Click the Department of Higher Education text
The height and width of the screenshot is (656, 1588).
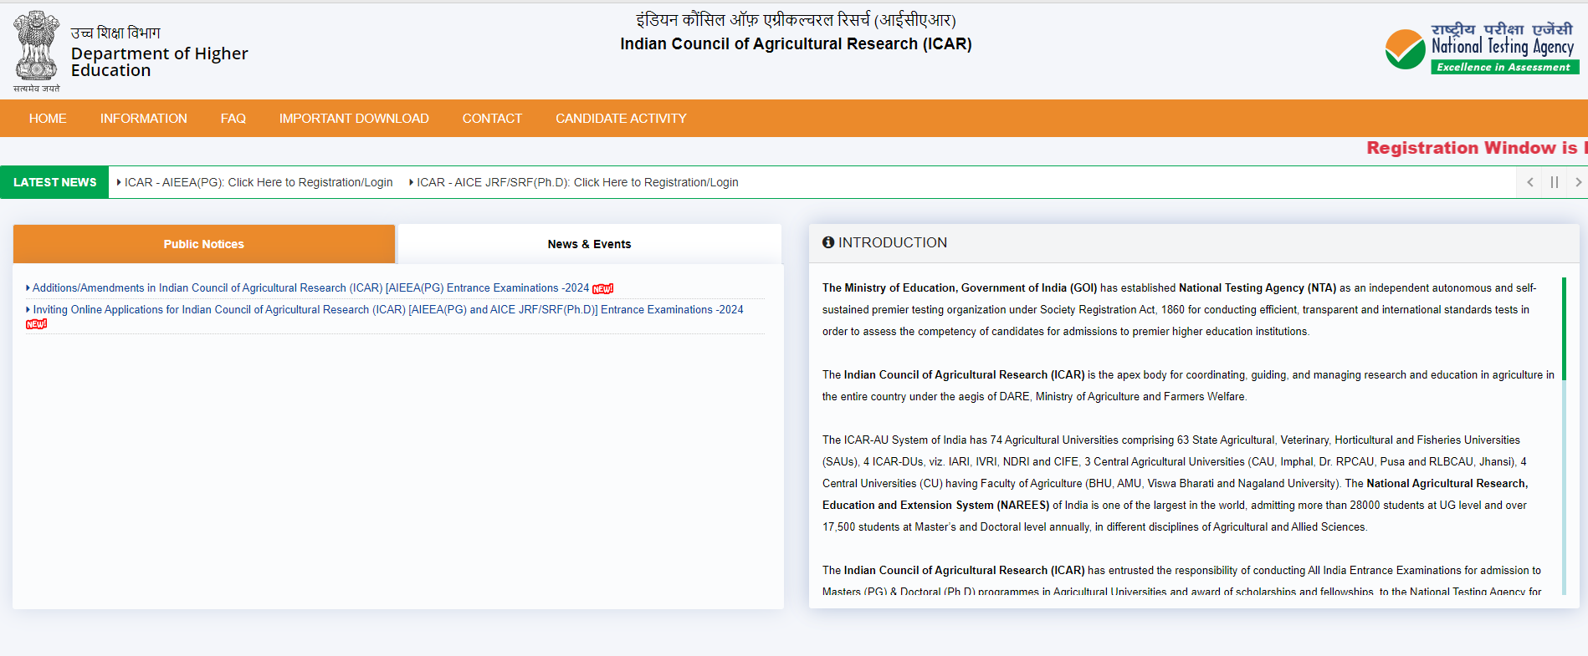[159, 62]
